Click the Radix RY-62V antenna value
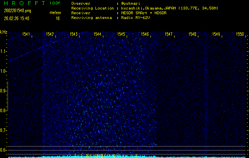 pos(135,18)
